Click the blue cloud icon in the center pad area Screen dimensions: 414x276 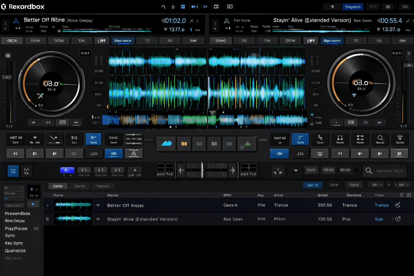point(166,144)
